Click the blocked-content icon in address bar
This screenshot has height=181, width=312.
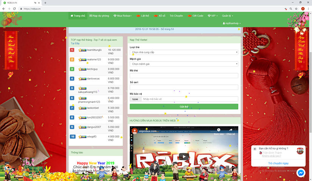pyautogui.click(x=286, y=9)
